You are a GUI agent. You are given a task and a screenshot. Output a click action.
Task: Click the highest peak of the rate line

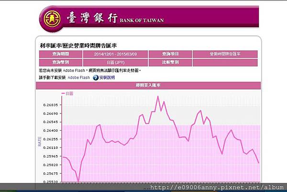click(158, 96)
